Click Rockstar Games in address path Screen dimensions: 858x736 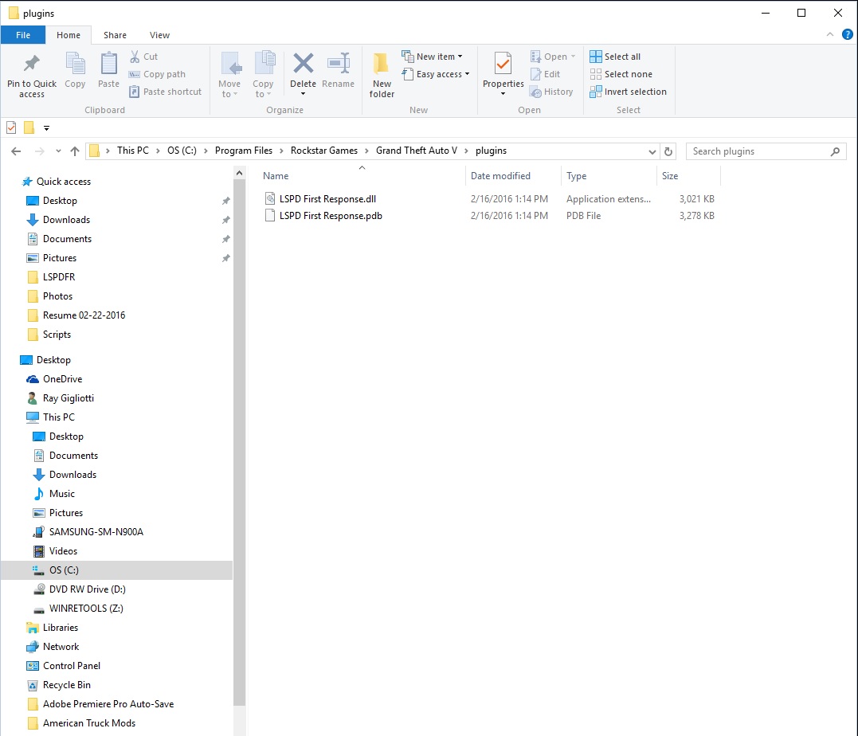coord(323,151)
